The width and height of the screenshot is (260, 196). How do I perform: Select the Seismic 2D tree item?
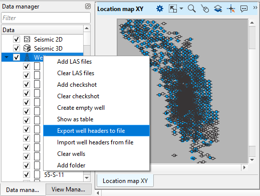48,40
